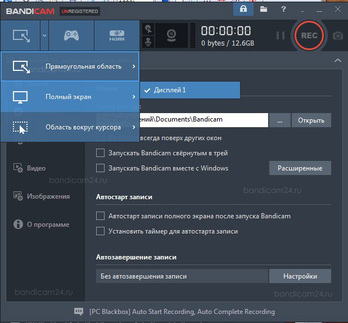Open autocomplete Настройки button
This screenshot has width=348, height=323.
point(300,276)
